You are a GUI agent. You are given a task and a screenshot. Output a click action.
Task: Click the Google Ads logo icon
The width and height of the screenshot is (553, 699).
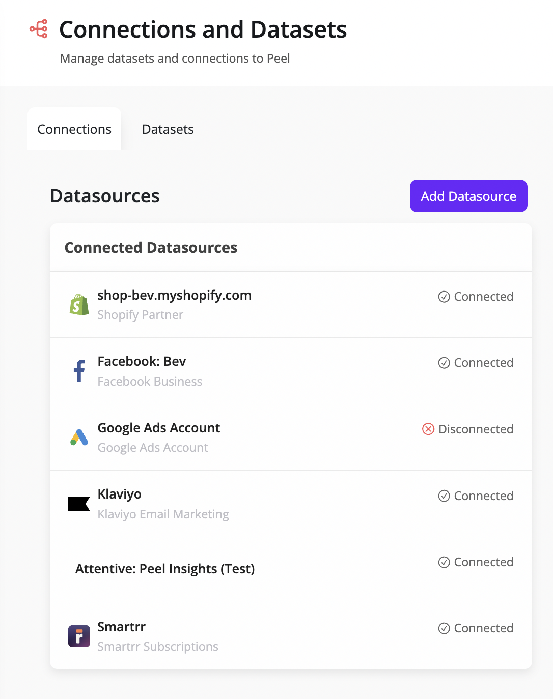click(79, 437)
